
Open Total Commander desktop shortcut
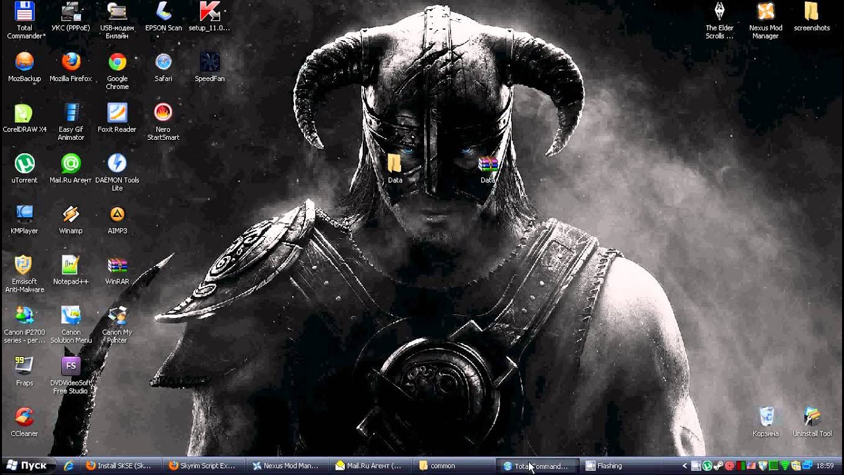[25, 20]
